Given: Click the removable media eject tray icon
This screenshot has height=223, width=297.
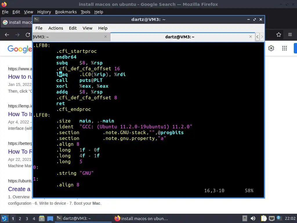Looking at the screenshot, I should point(245,218).
